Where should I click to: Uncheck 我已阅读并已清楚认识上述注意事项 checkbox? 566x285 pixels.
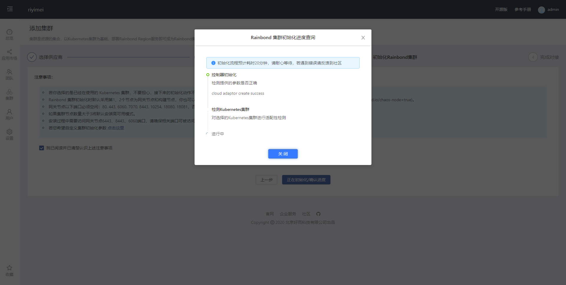[x=42, y=148]
